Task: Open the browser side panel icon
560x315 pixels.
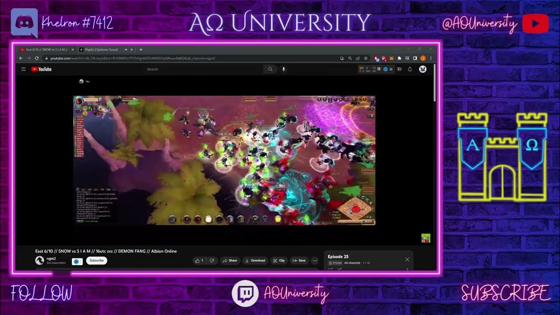Action: pyautogui.click(x=415, y=58)
